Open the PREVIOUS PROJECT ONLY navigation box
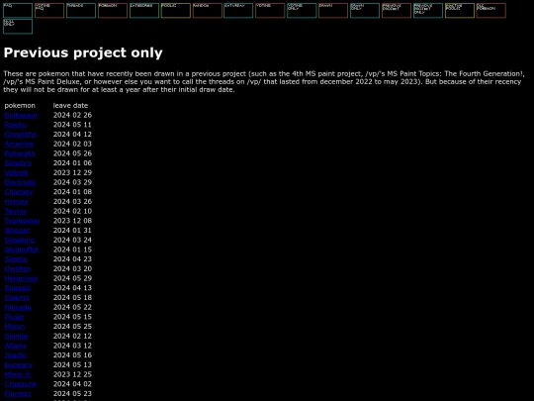 tap(428, 11)
